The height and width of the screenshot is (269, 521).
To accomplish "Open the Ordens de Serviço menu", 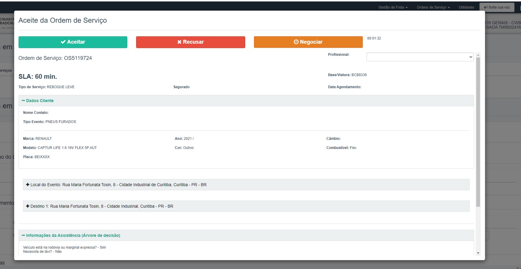I will point(433,7).
